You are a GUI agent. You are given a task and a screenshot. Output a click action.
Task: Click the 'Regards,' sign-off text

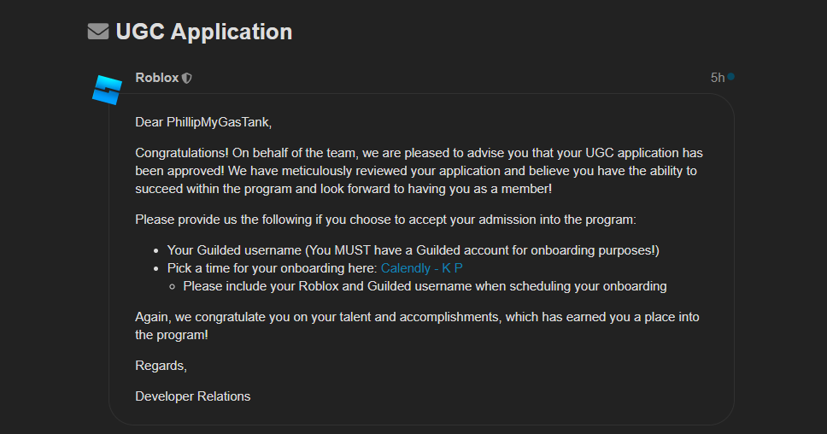(x=161, y=366)
